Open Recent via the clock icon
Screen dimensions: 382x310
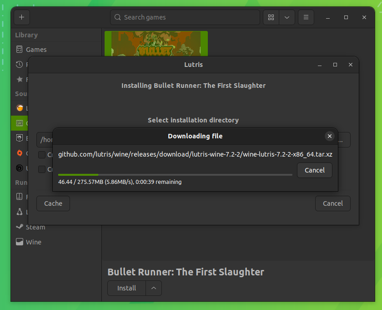(x=19, y=64)
